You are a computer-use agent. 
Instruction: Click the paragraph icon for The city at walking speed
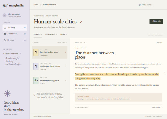(36, 52)
